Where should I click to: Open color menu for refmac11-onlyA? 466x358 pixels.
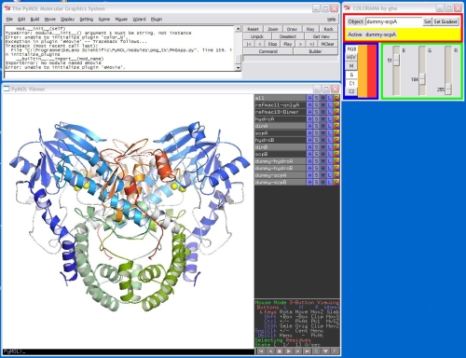point(336,105)
